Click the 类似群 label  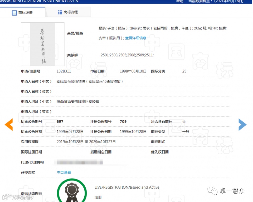[x=72, y=55]
